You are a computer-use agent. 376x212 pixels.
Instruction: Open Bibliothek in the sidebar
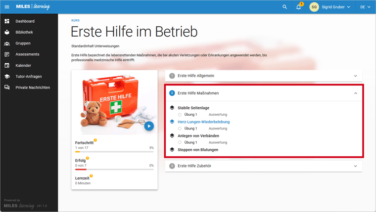point(24,32)
